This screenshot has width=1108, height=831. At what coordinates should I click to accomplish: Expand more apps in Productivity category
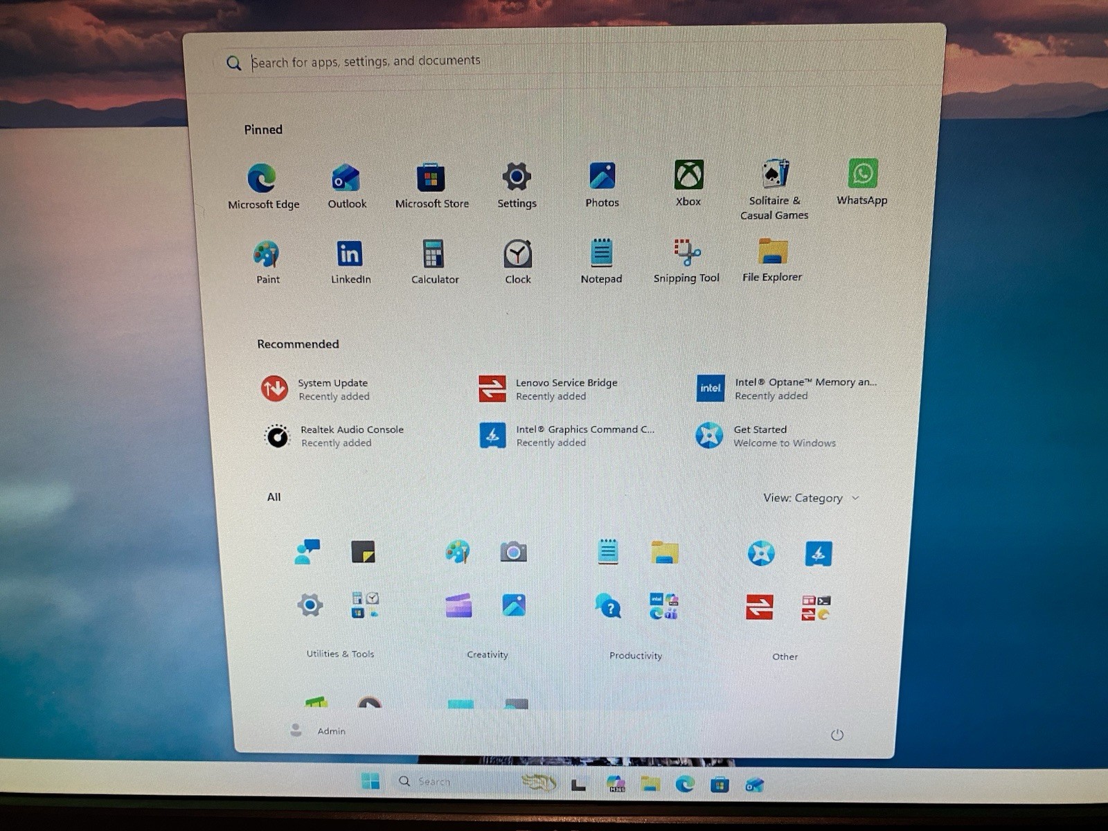click(664, 607)
